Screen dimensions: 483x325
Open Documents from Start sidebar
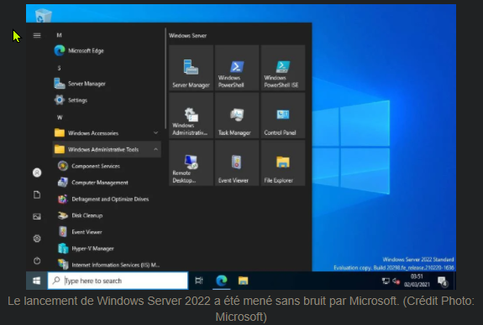(37, 195)
